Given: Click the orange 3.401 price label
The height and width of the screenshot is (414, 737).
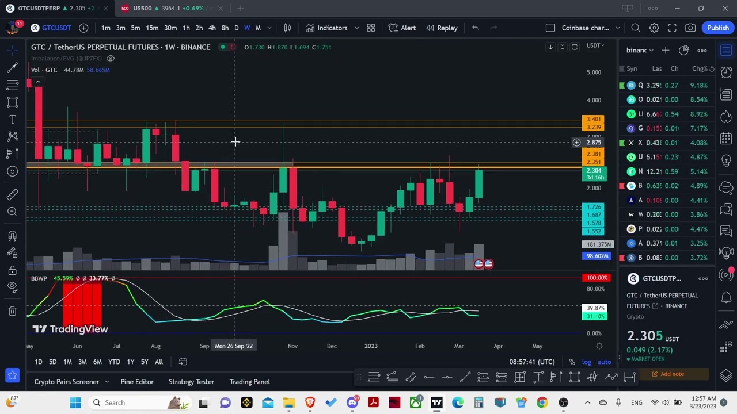Looking at the screenshot, I should coord(593,120).
